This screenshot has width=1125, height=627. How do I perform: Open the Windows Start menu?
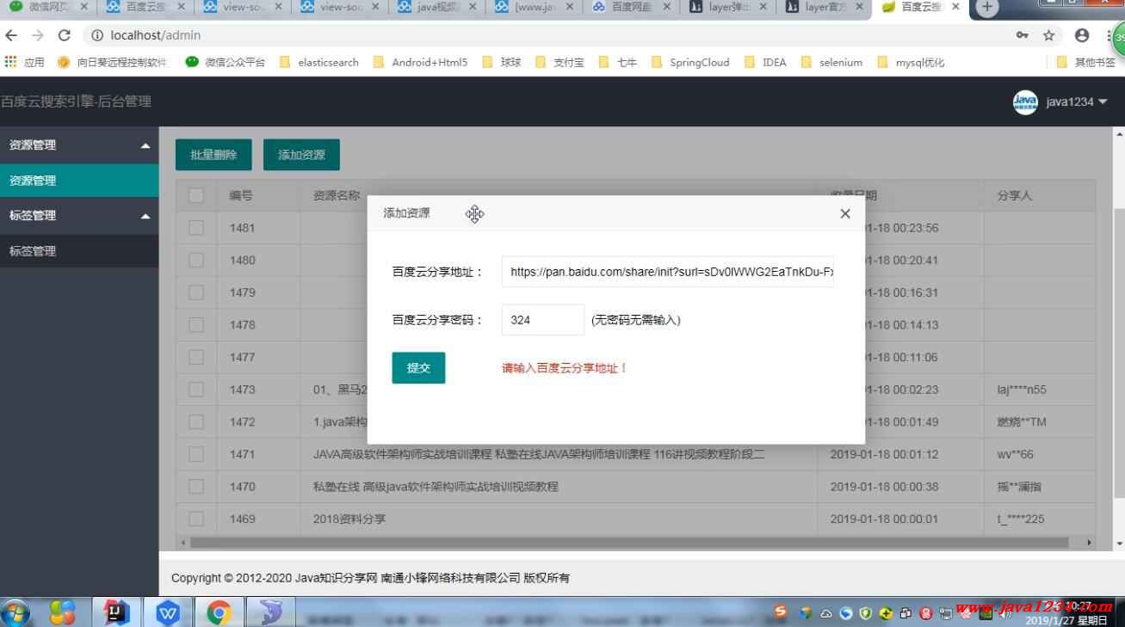(15, 612)
